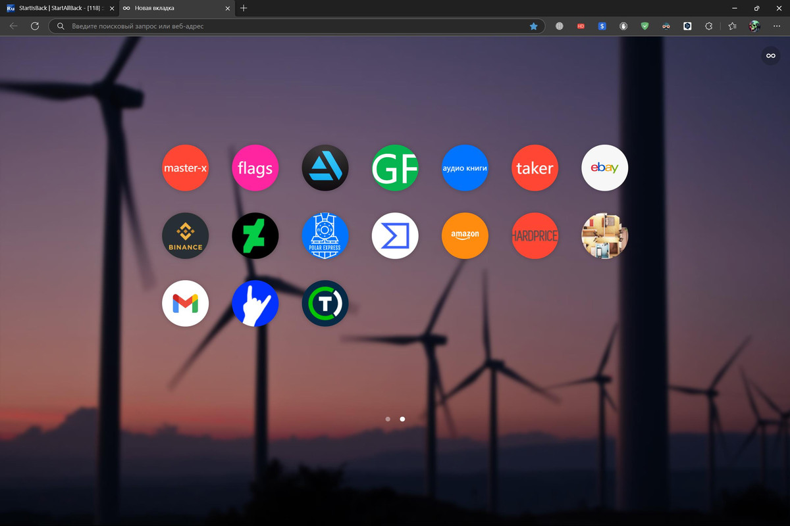Open the globe extension icon
790x526 pixels.
point(560,26)
